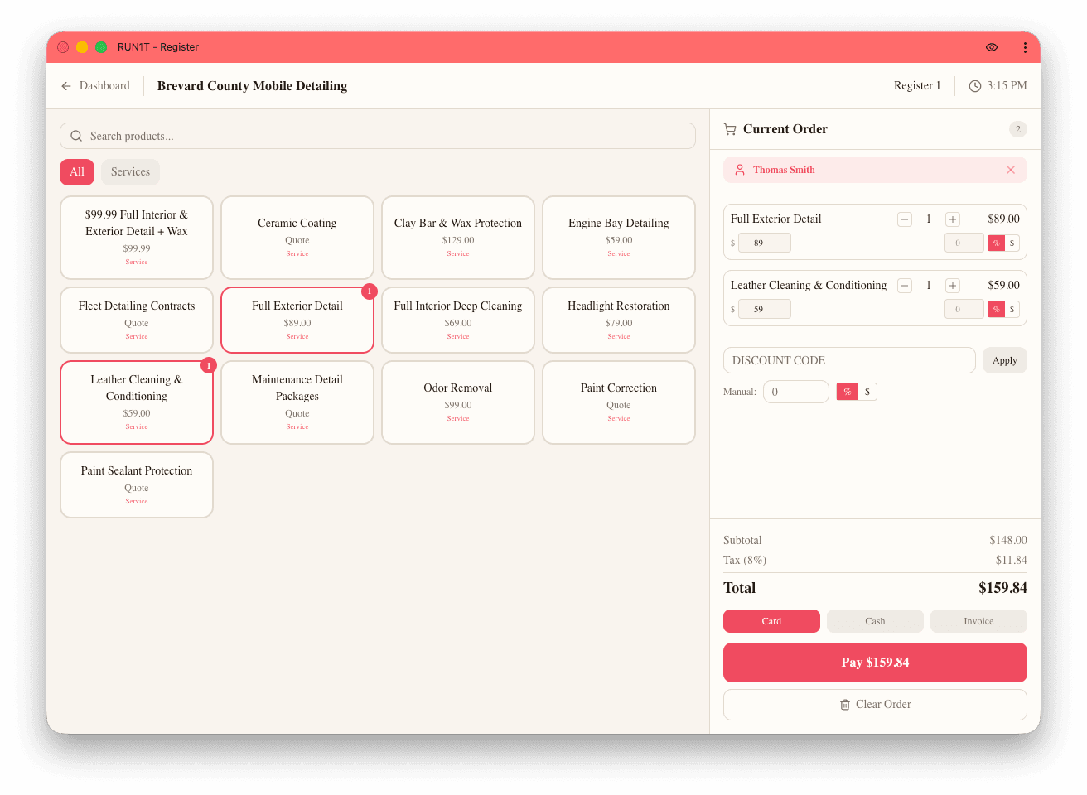Increase Full Exterior Detail quantity
Screen dimensions: 1087x795
point(953,219)
